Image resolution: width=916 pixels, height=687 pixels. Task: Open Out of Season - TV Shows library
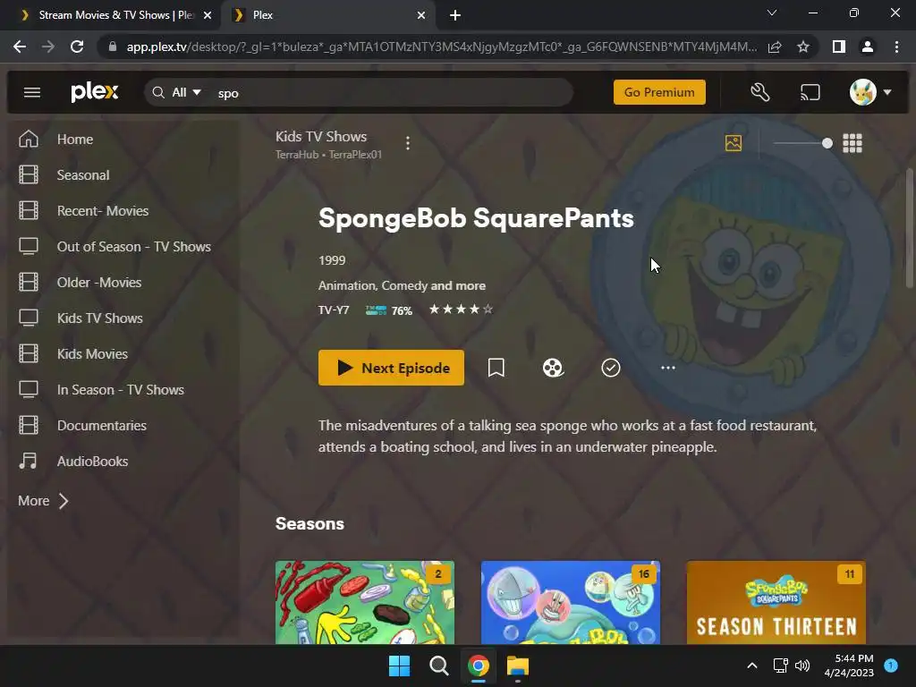[134, 247]
